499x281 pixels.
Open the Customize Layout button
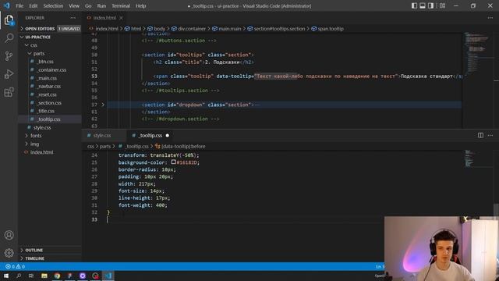coord(442,5)
